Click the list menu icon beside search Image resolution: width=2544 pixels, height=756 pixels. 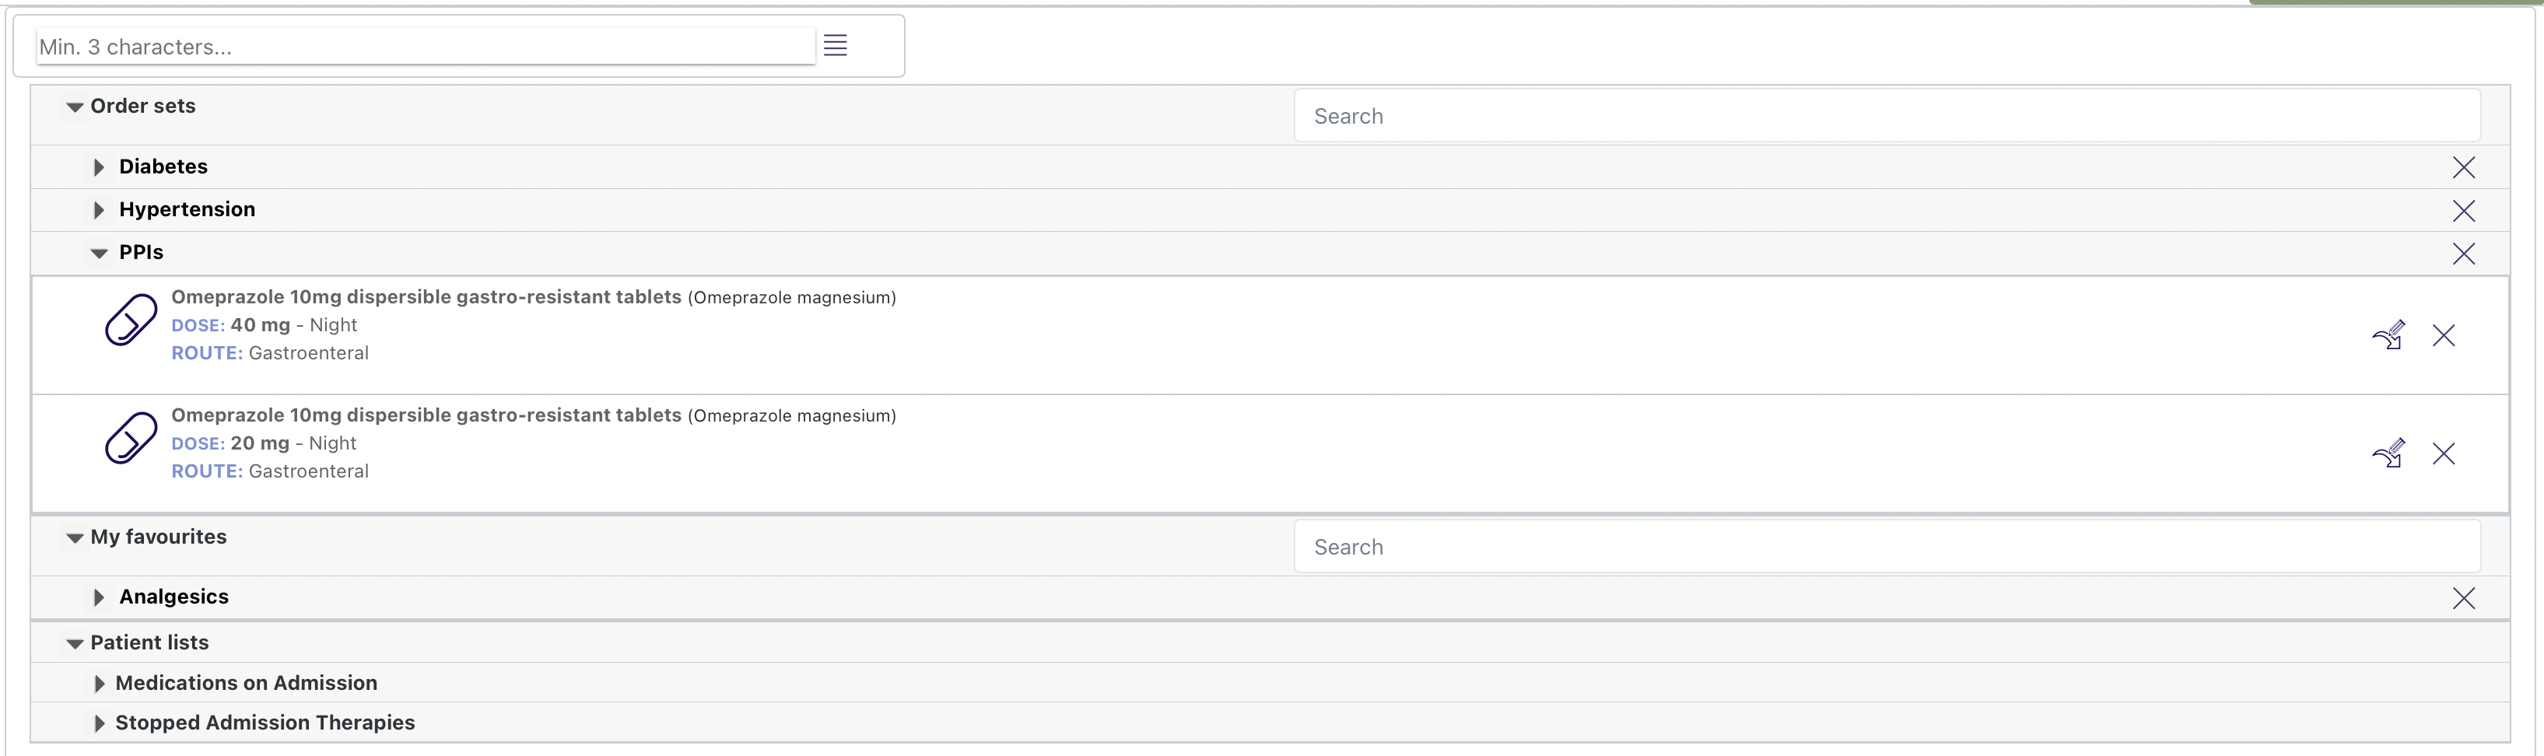pyautogui.click(x=836, y=45)
